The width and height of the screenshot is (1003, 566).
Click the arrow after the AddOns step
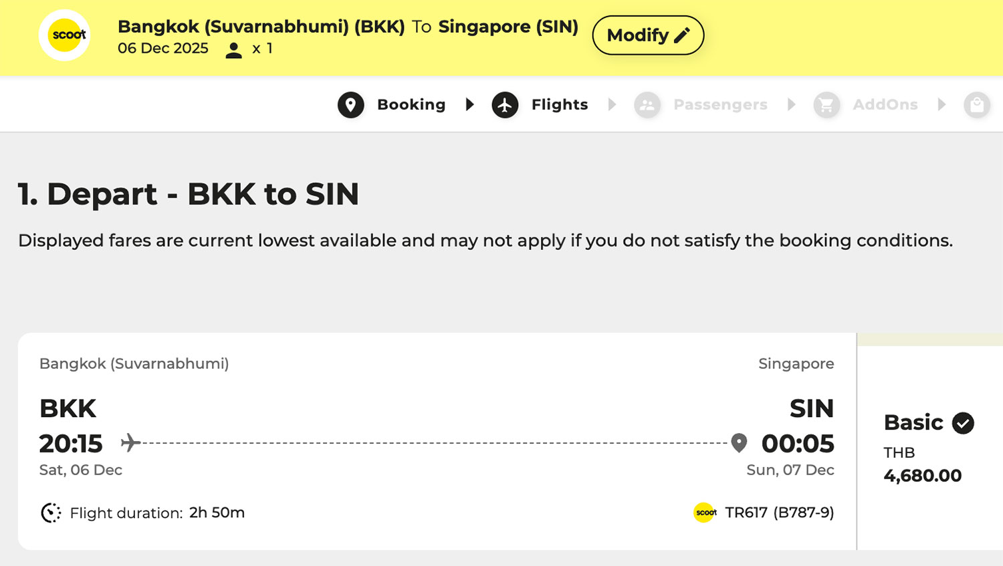(x=942, y=105)
